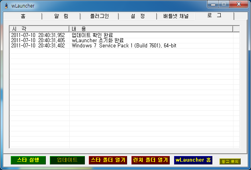This screenshot has height=170, width=251.
Task: Sort log by the 시 각 column header
Action: pyautogui.click(x=39, y=29)
